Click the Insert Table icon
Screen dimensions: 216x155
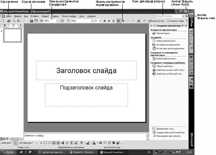[36, 21]
